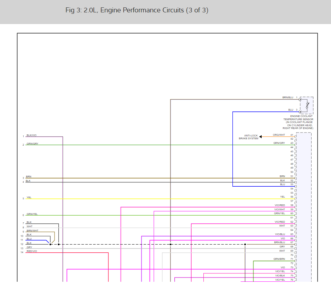Select the VIO/WHT label at pin 59

pyautogui.click(x=279, y=209)
